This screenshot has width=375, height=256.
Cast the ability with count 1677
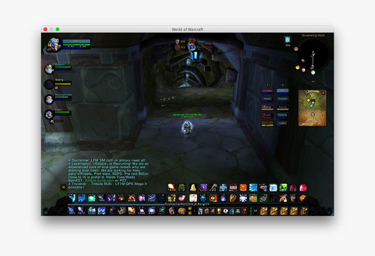[82, 211]
